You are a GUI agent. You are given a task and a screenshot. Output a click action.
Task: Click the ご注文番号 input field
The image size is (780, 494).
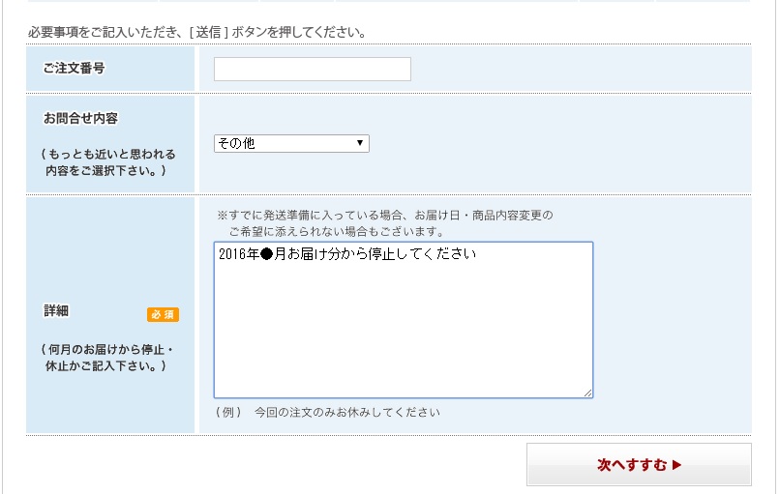(313, 69)
